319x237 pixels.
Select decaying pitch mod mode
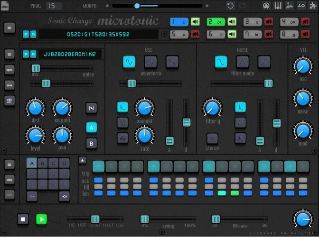pyautogui.click(x=122, y=107)
